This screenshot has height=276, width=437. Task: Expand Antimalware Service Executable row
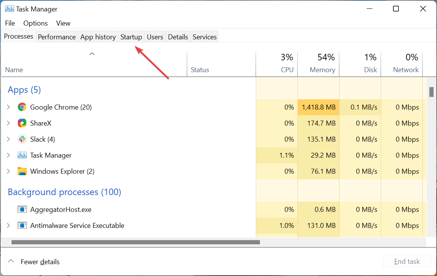pyautogui.click(x=8, y=225)
